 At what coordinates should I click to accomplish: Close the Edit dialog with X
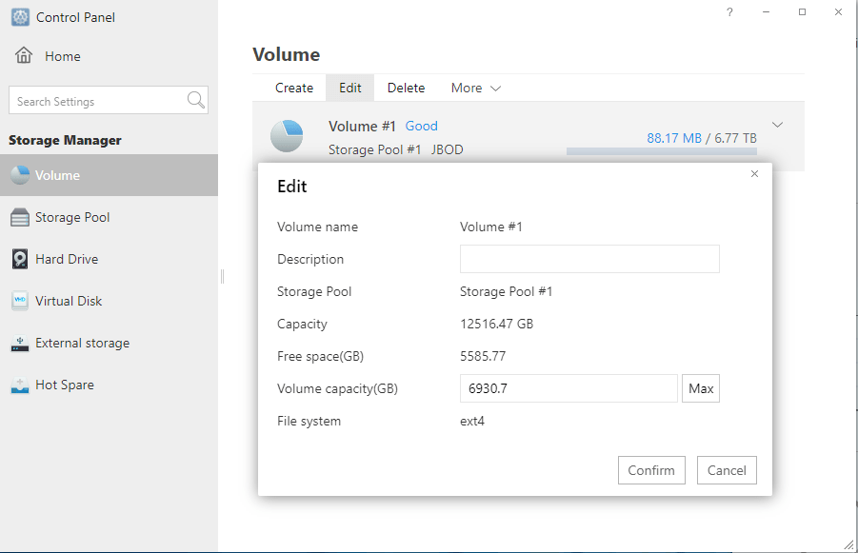point(754,174)
